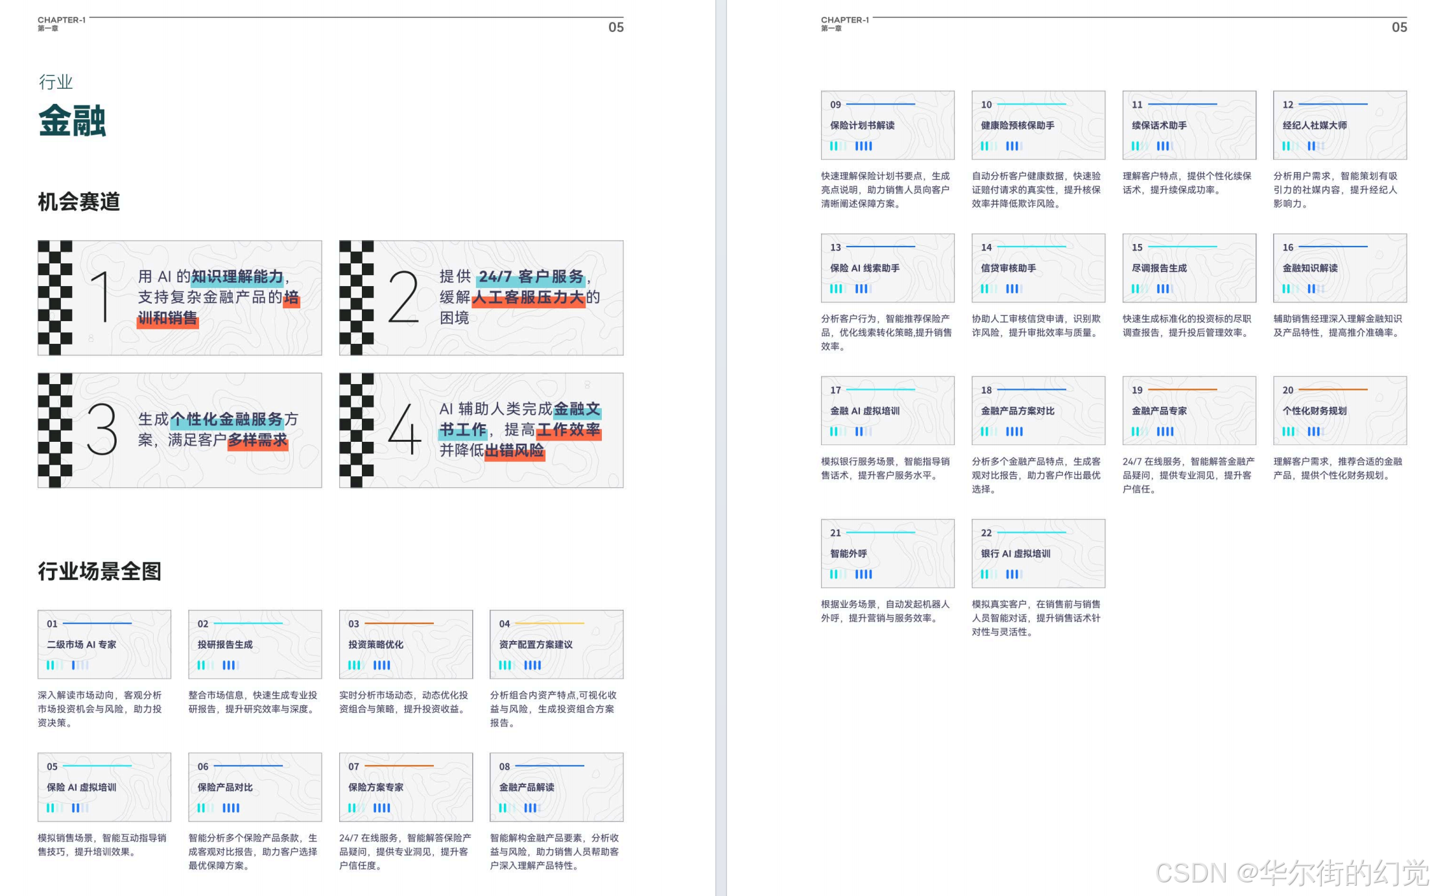The height and width of the screenshot is (896, 1432).
Task: Click the description starting 模拟销售场景
Action: pyautogui.click(x=102, y=845)
